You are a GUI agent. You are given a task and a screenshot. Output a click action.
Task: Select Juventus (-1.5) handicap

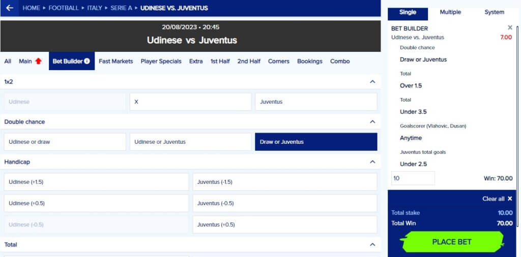[285, 182]
